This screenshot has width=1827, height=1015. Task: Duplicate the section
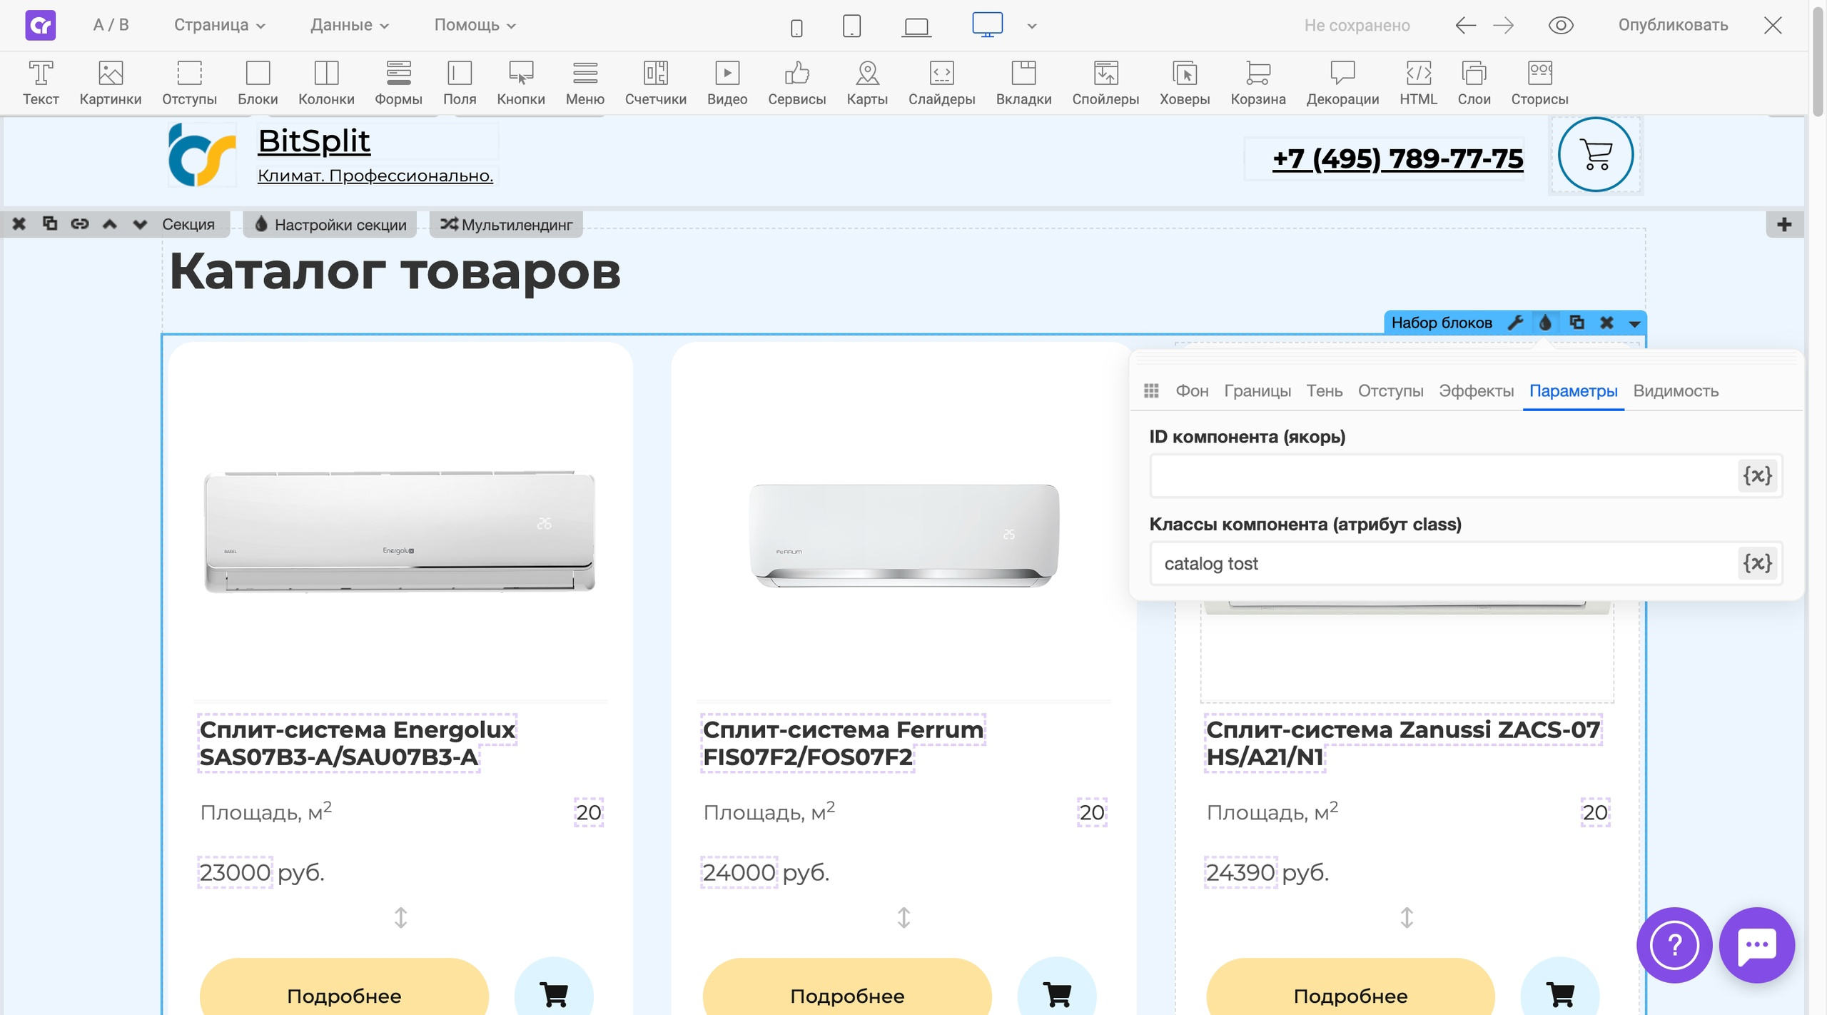49,224
